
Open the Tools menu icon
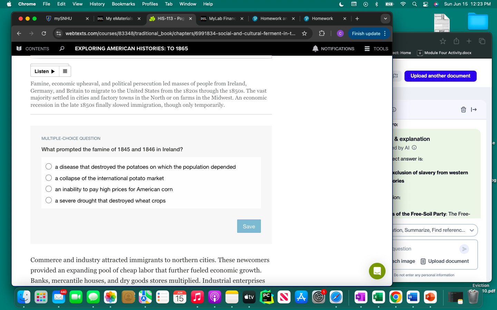pyautogui.click(x=367, y=49)
